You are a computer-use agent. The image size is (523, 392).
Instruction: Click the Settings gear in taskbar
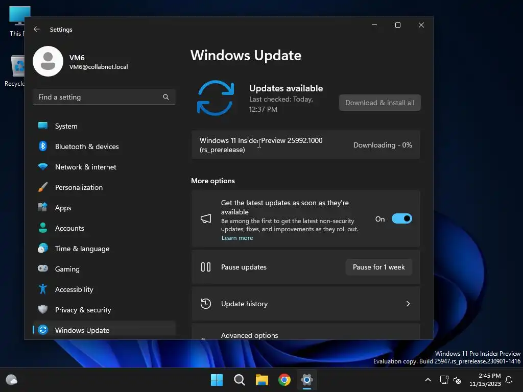(307, 380)
